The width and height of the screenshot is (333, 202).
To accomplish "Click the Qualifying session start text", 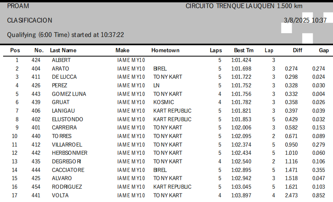I will point(66,35).
